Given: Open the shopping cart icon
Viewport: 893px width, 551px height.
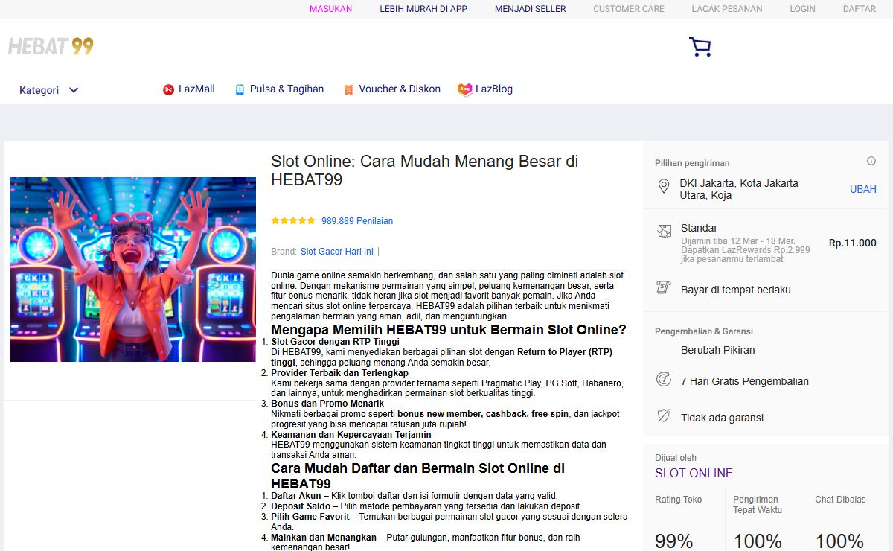Looking at the screenshot, I should [700, 48].
